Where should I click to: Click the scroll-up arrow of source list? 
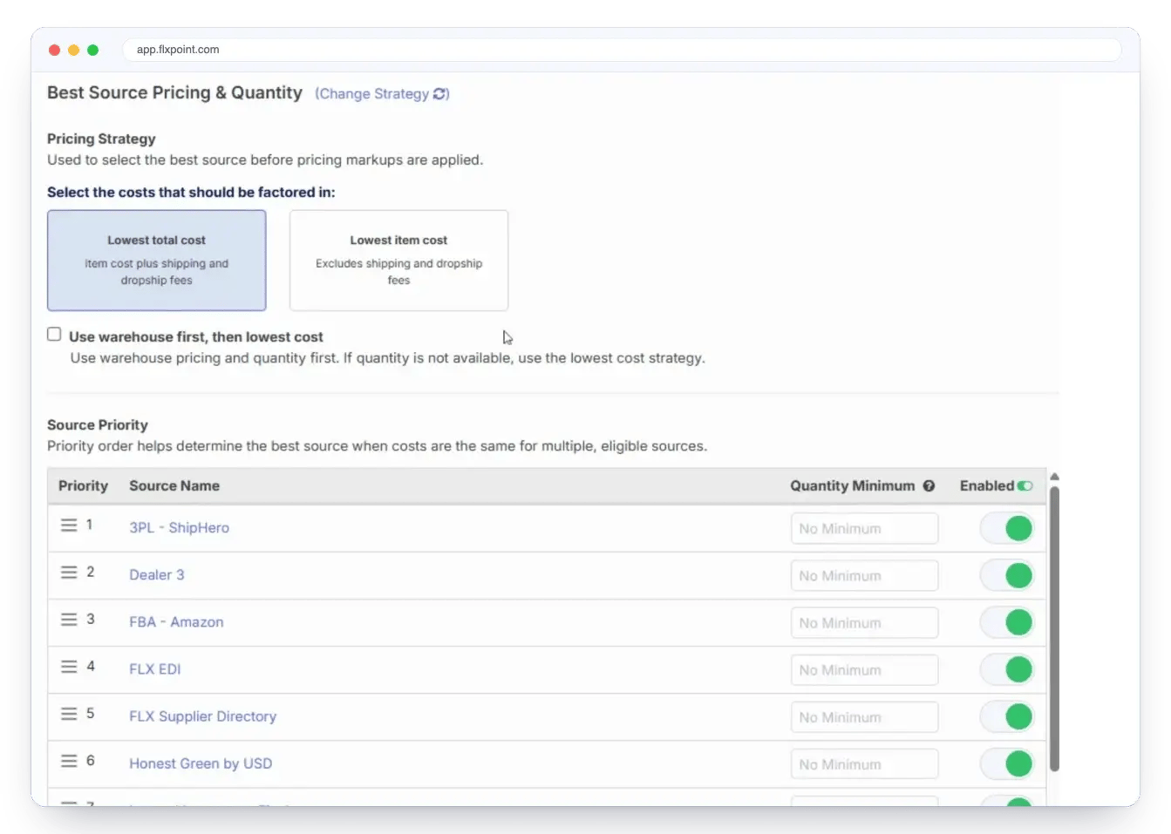point(1054,477)
